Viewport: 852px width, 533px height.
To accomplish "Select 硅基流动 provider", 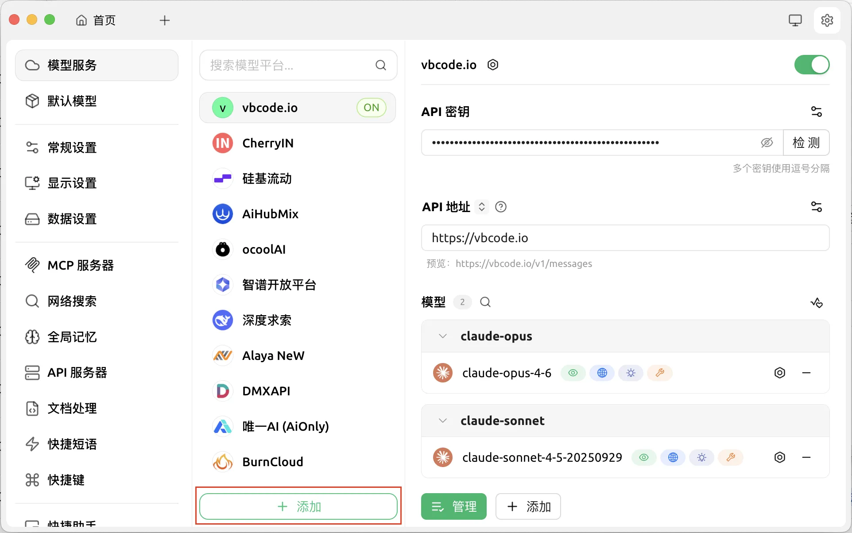I will 298,178.
